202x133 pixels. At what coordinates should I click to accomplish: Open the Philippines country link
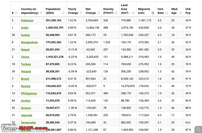(29, 93)
